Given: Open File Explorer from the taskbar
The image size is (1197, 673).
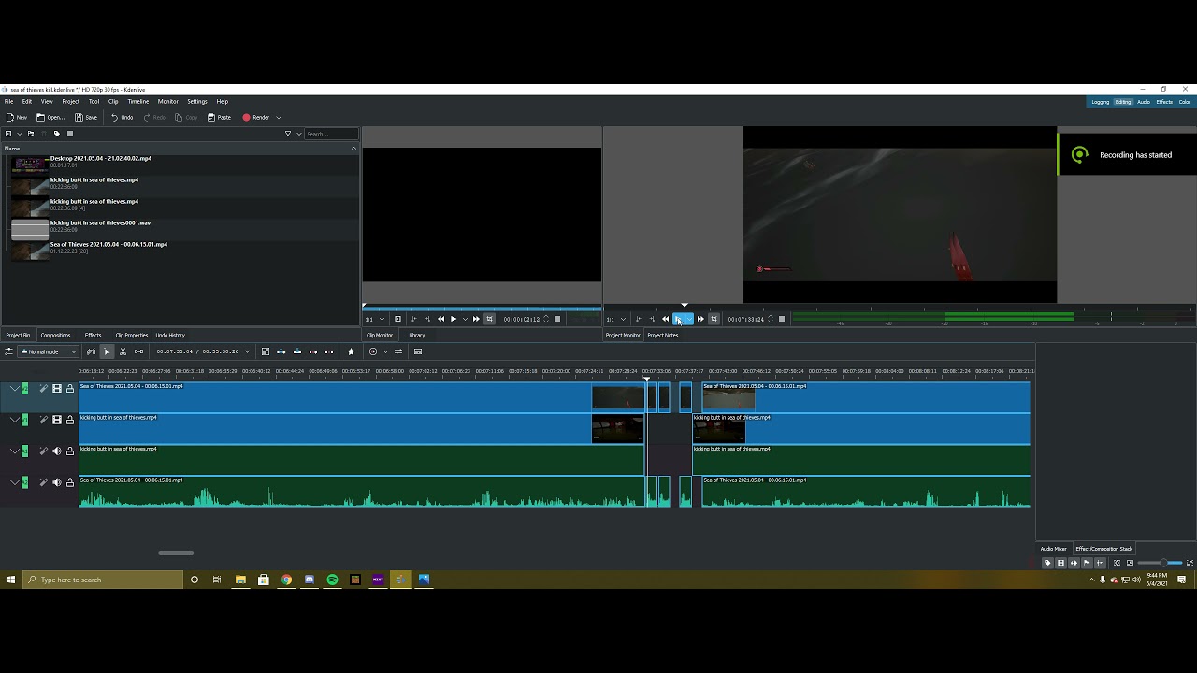Looking at the screenshot, I should 240,580.
